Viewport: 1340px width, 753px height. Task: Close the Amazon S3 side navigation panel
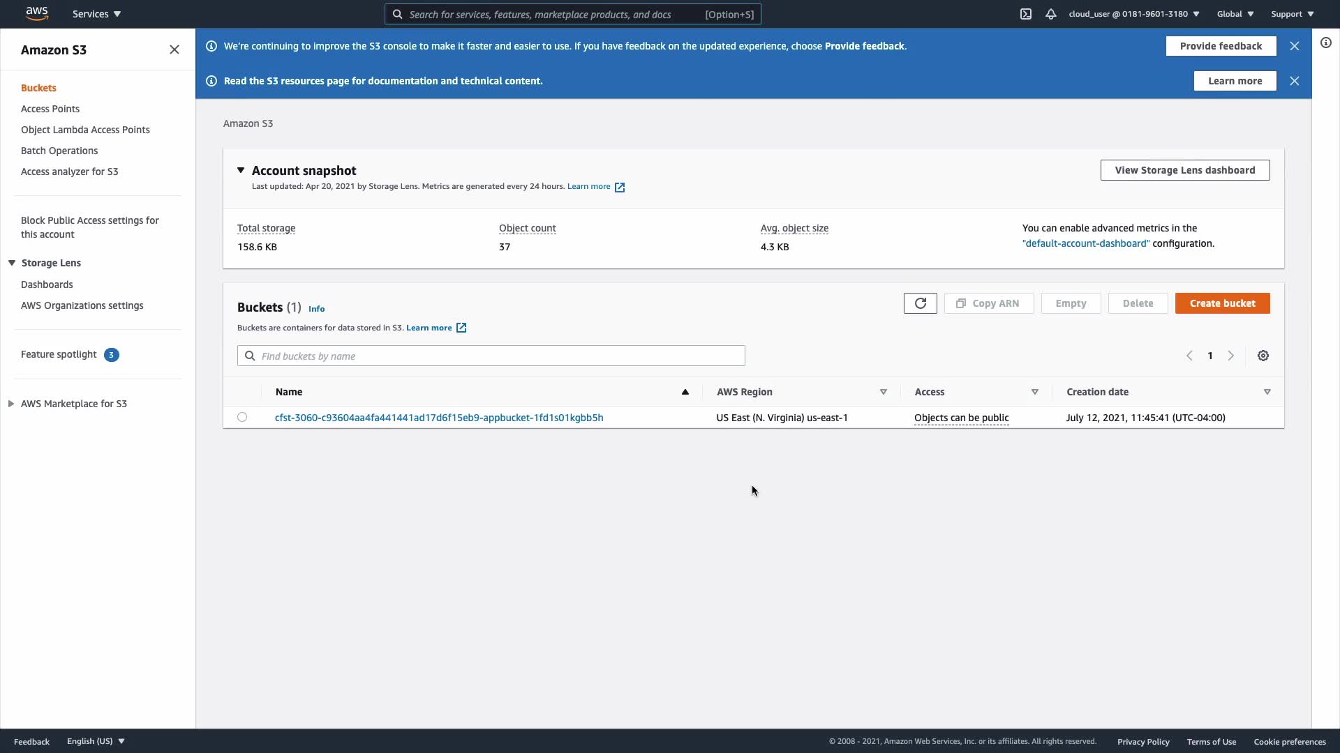[174, 50]
